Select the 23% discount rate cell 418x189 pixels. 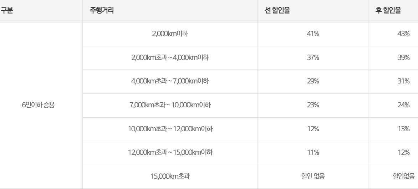[x=313, y=105]
